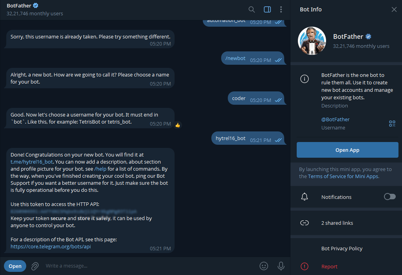This screenshot has width=402, height=275.
Task: Show BotFather's QR code
Action: click(392, 123)
